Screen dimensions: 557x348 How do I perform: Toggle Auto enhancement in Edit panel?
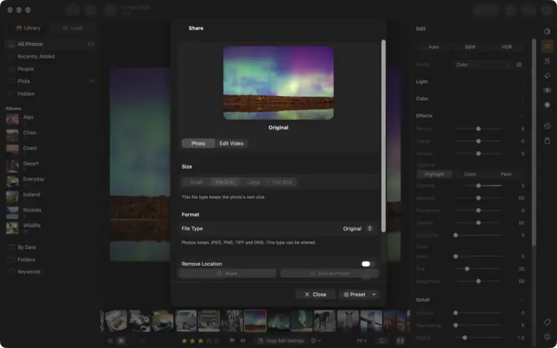click(433, 47)
